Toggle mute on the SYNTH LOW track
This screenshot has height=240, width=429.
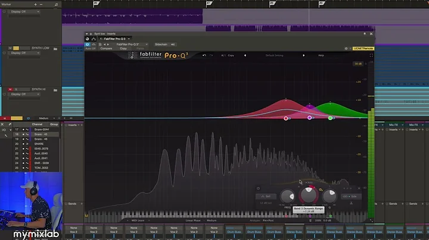[10, 48]
